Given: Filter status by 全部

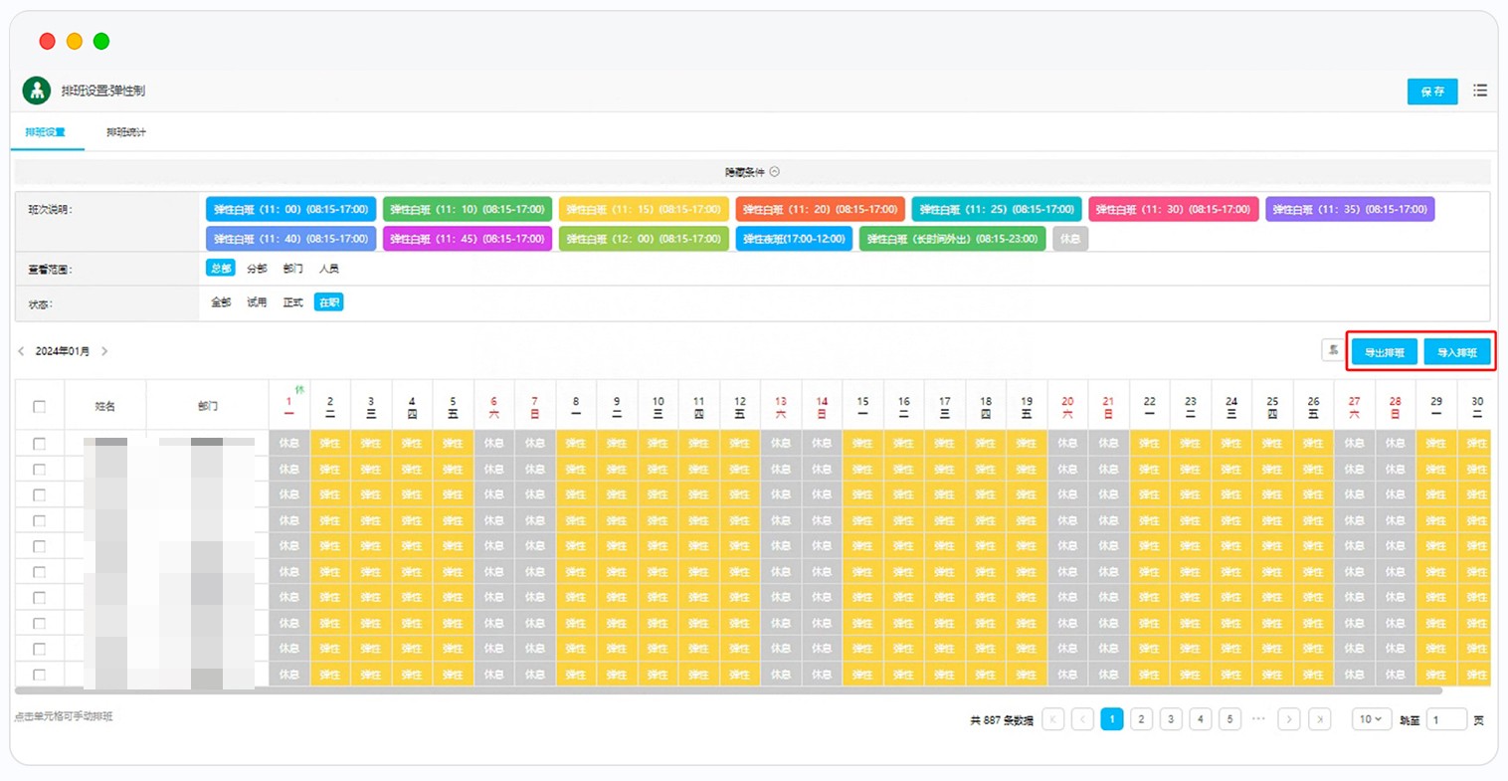Looking at the screenshot, I should point(221,302).
